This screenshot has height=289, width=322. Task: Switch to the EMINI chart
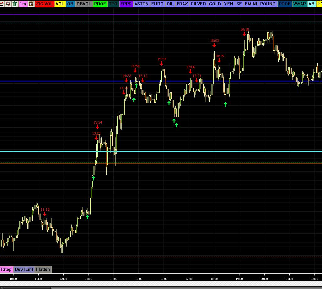tap(251, 4)
